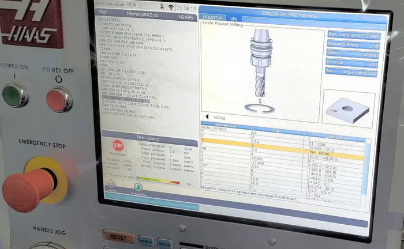404x249 pixels.
Task: Click the red STOP sign icon
Action: (118, 146)
